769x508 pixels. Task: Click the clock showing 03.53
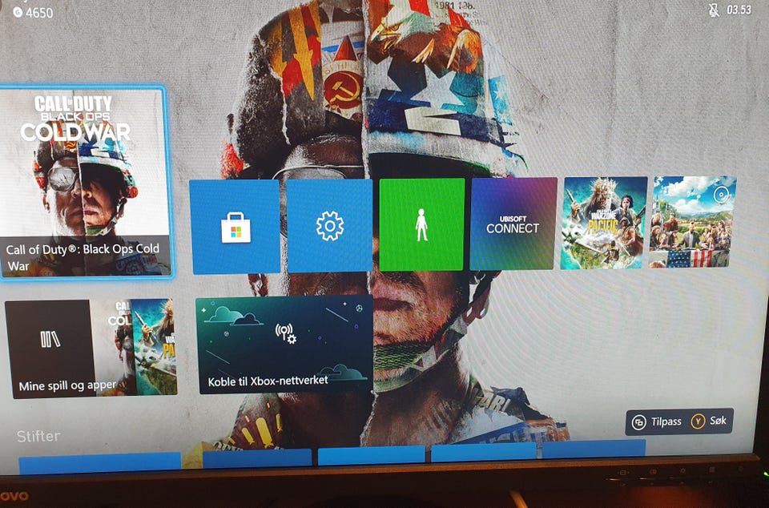click(739, 10)
